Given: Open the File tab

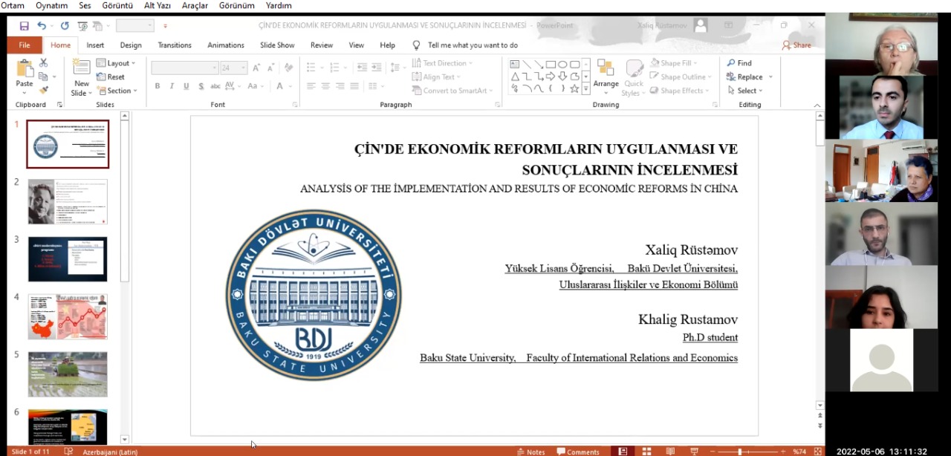Looking at the screenshot, I should click(x=25, y=45).
